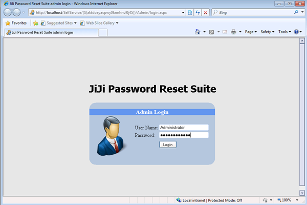The image size is (307, 205).
Task: Click the page security icon in the address bar
Action: pos(32,12)
